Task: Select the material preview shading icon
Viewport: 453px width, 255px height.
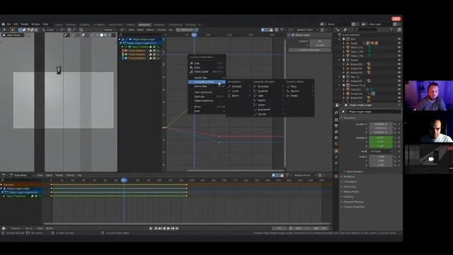Action: (105, 35)
